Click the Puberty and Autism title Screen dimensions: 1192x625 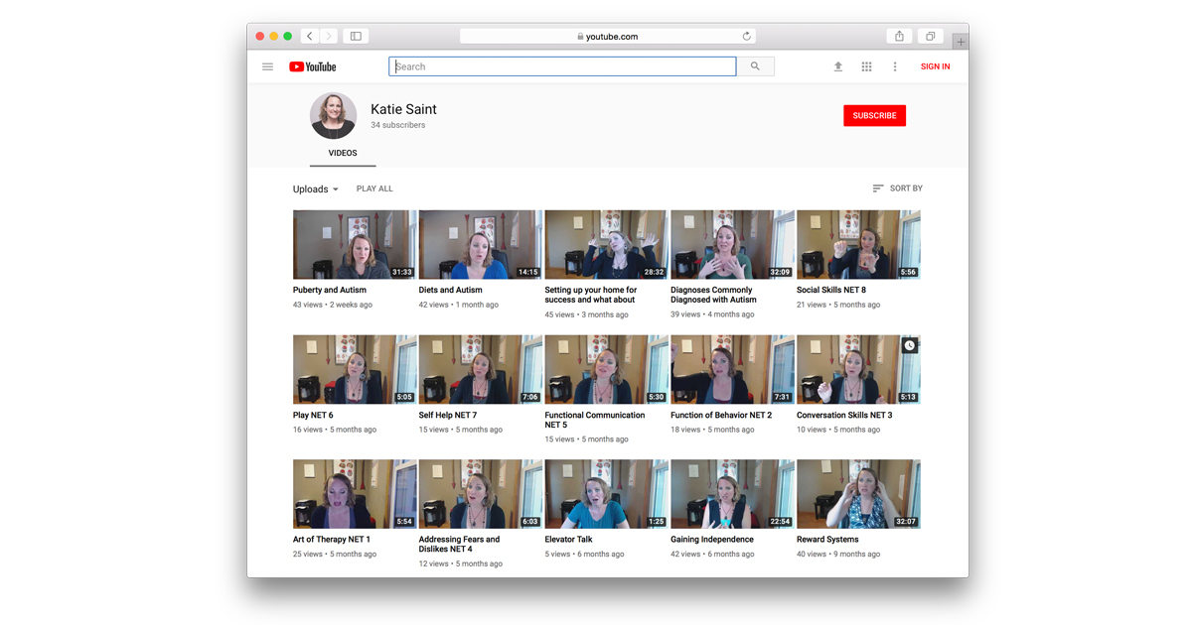pyautogui.click(x=330, y=291)
